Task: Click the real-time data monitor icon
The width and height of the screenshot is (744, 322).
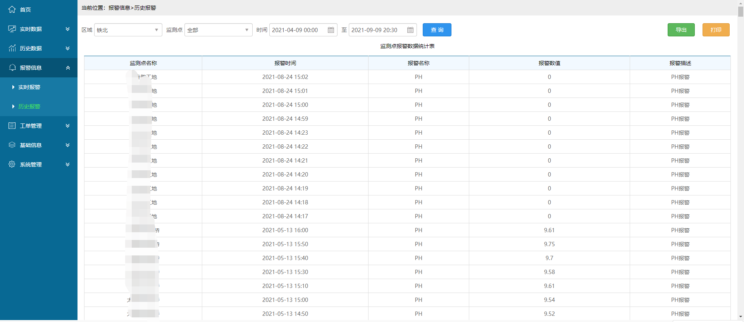Action: point(12,29)
